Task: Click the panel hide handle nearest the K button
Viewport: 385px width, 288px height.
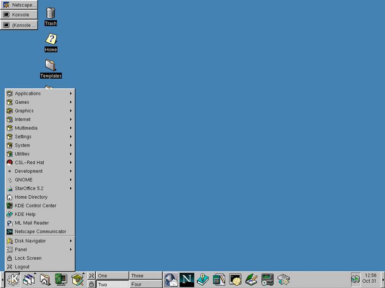Action: point(2,280)
